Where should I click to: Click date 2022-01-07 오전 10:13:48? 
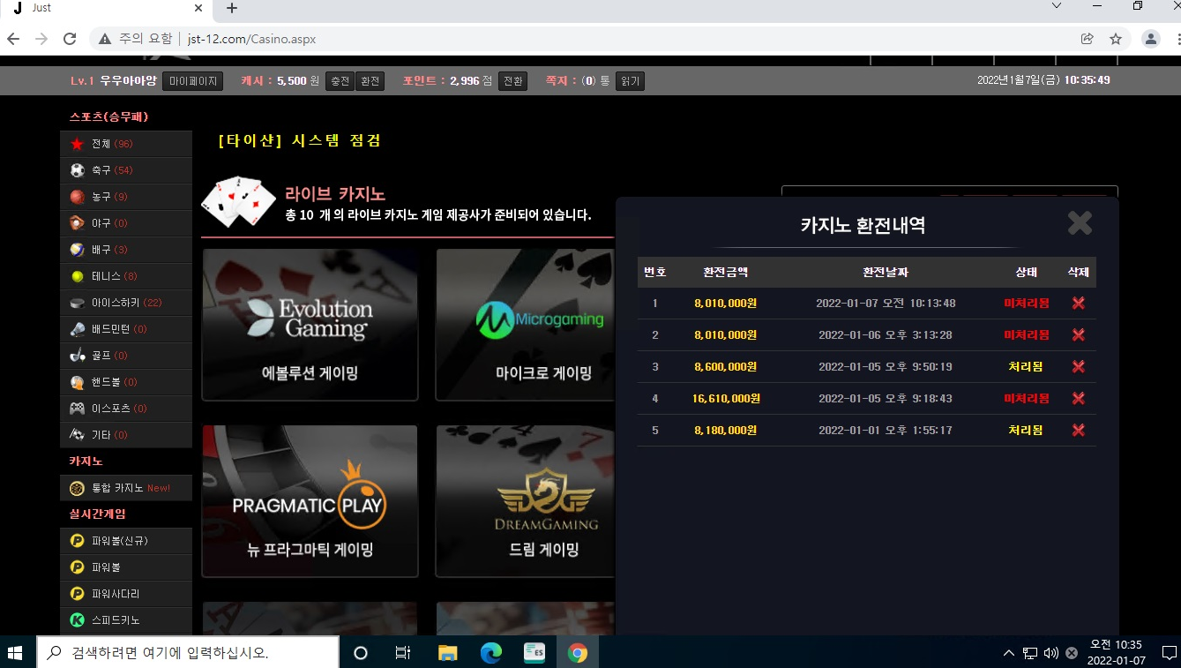[x=886, y=304]
